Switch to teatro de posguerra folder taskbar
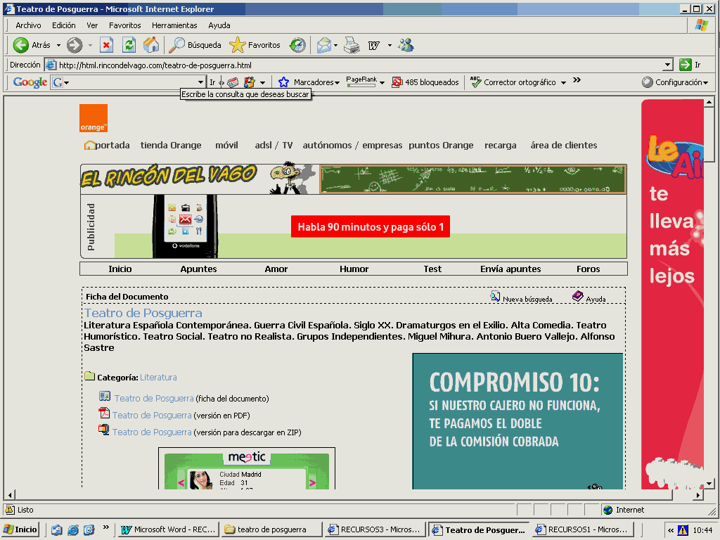The height and width of the screenshot is (540, 720). [271, 529]
